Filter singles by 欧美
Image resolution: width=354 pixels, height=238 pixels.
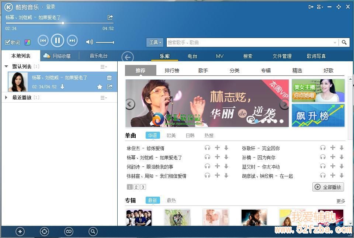point(171,135)
